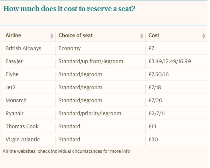Click the Ryanair airline cell

[x=15, y=114]
